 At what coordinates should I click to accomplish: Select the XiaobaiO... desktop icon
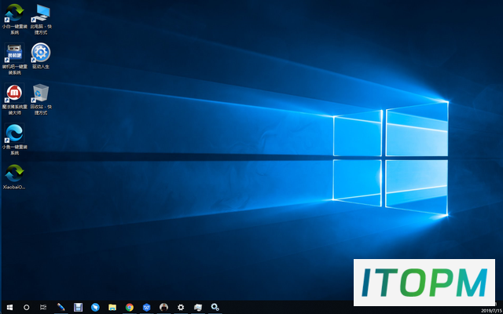14,176
